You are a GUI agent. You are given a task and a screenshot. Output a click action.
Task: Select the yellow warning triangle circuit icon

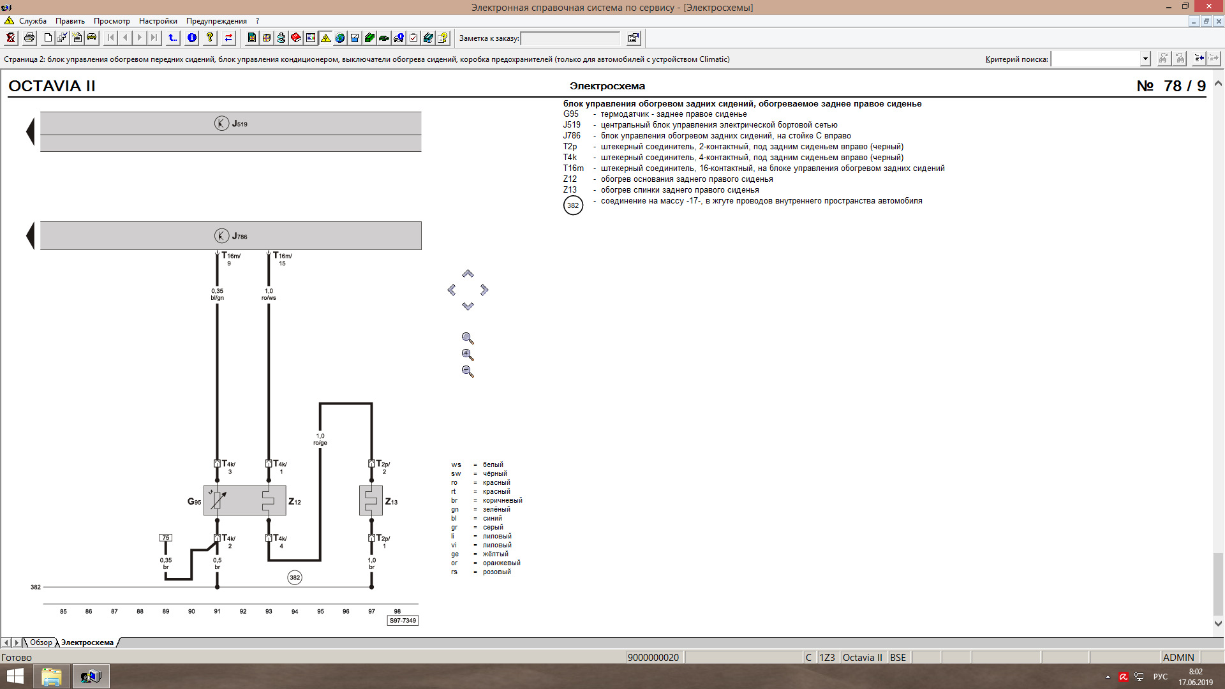pos(325,38)
